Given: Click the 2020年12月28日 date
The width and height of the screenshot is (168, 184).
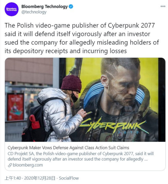Looking at the screenshot, I should 40,178.
